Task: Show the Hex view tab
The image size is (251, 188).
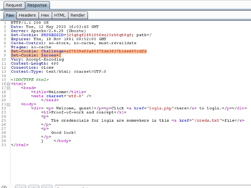Action: pyautogui.click(x=45, y=15)
